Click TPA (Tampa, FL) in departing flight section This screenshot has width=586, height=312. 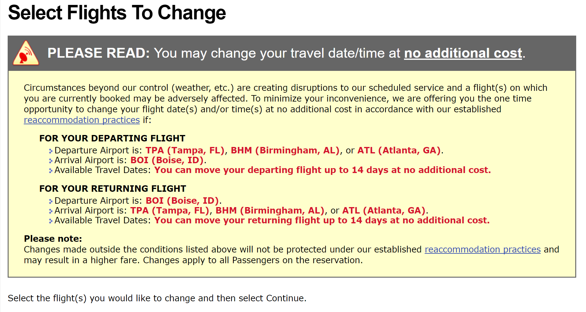[x=185, y=150]
